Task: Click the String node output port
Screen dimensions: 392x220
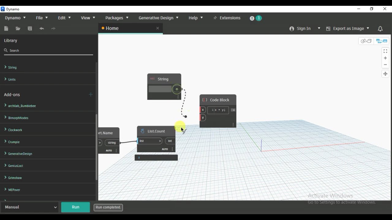Action: 177,89
